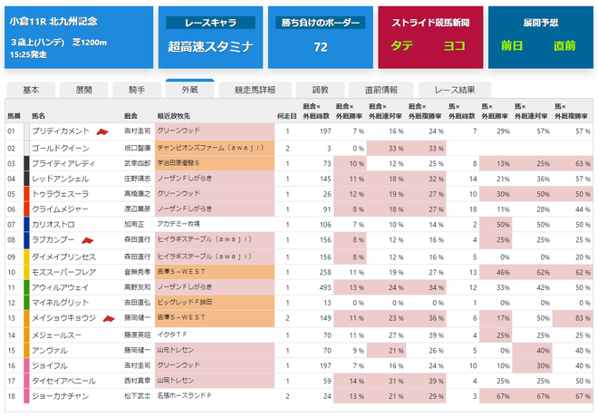Click the 小倉11R 北九州記念 race title
Viewport: 598px width, 417px height.
pos(53,22)
